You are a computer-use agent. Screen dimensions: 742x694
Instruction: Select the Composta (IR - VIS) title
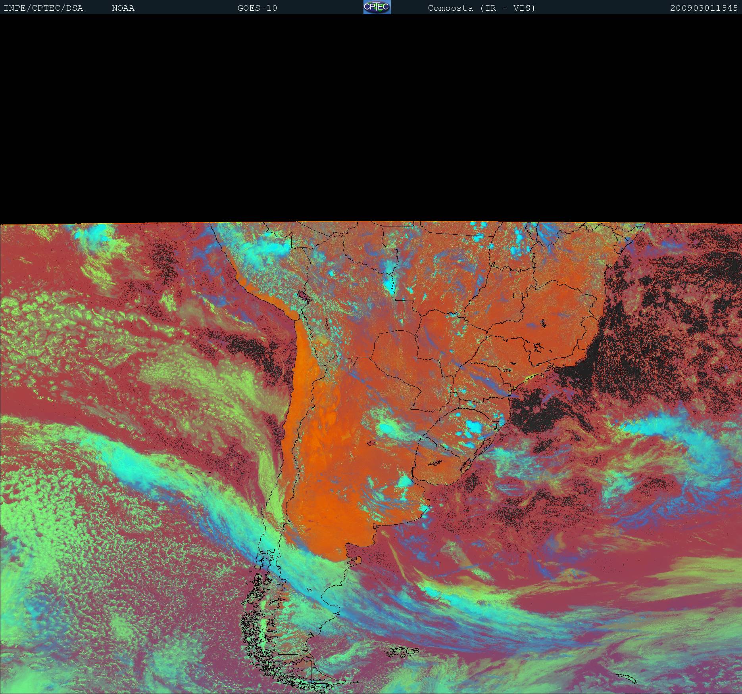[x=482, y=8]
